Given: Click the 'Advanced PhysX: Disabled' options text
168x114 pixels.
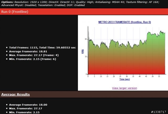Looking at the screenshot, I should 19,5.
